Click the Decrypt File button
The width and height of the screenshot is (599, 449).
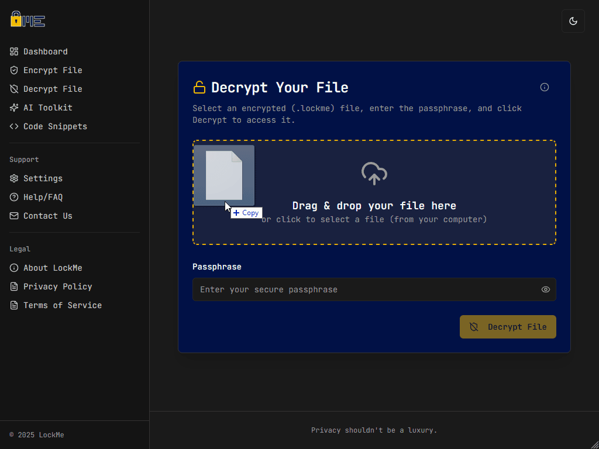(x=508, y=327)
